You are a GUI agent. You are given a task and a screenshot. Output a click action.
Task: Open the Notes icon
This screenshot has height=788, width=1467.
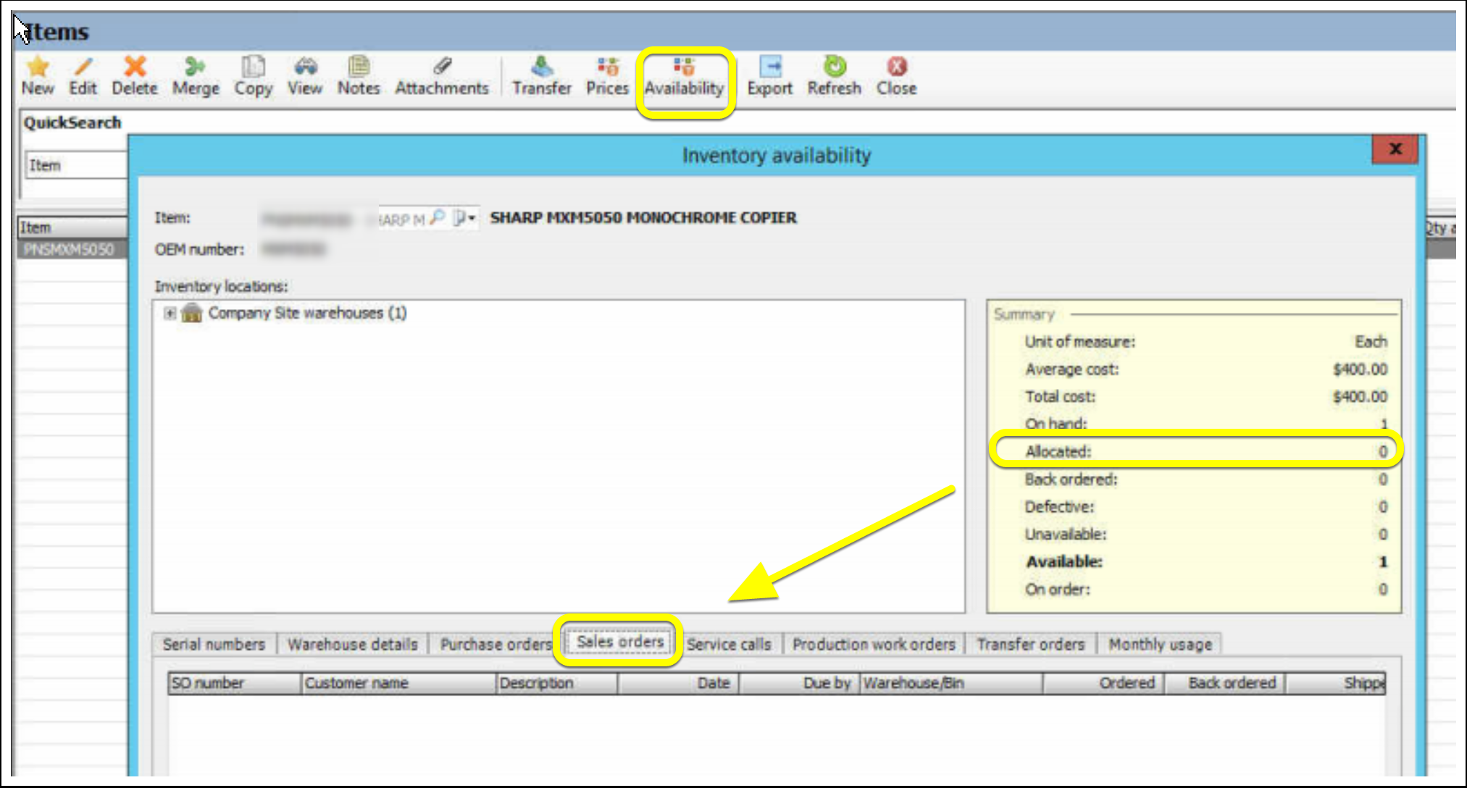click(359, 67)
